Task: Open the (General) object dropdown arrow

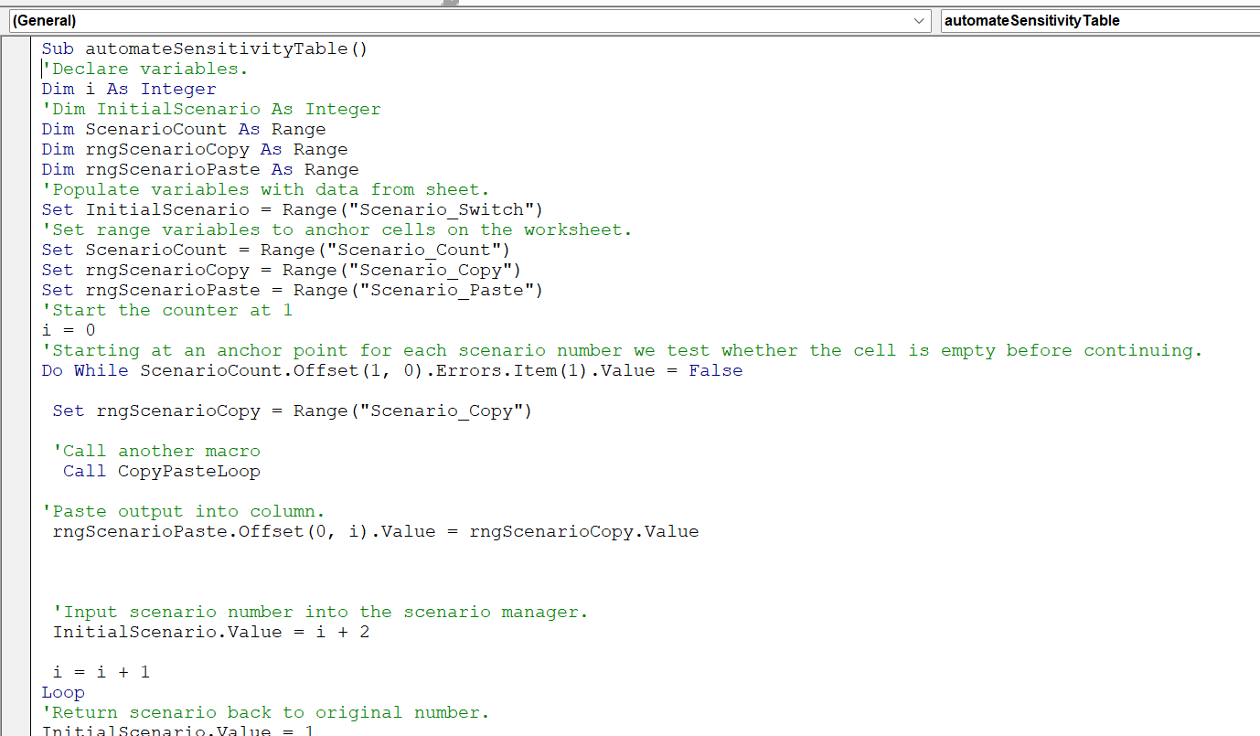Action: 919,20
